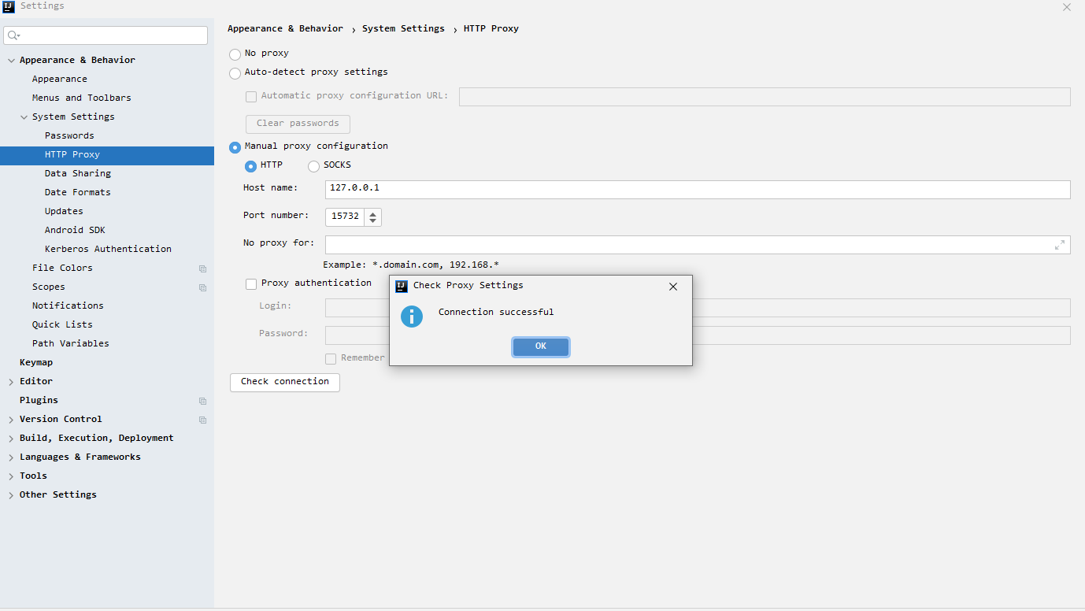Open the Path Variables settings page
This screenshot has width=1085, height=611.
click(71, 343)
